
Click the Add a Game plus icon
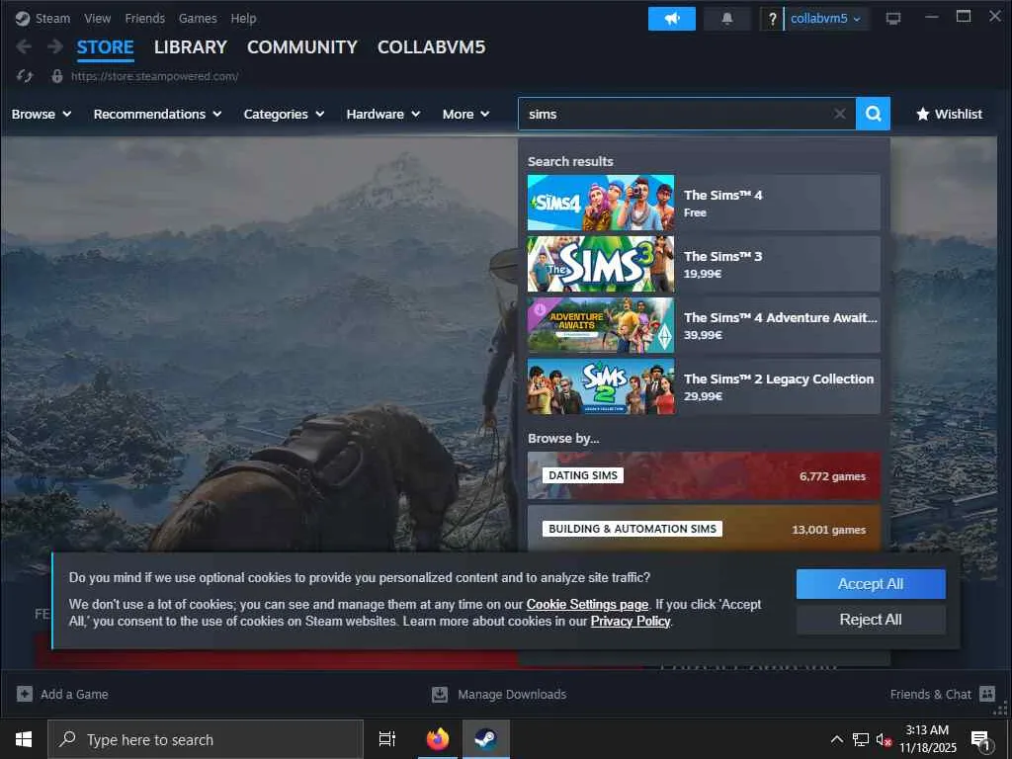coord(25,694)
